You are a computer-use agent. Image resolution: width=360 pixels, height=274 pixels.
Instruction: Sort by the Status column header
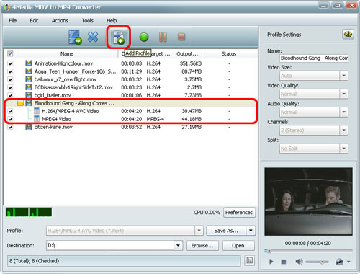tap(229, 53)
